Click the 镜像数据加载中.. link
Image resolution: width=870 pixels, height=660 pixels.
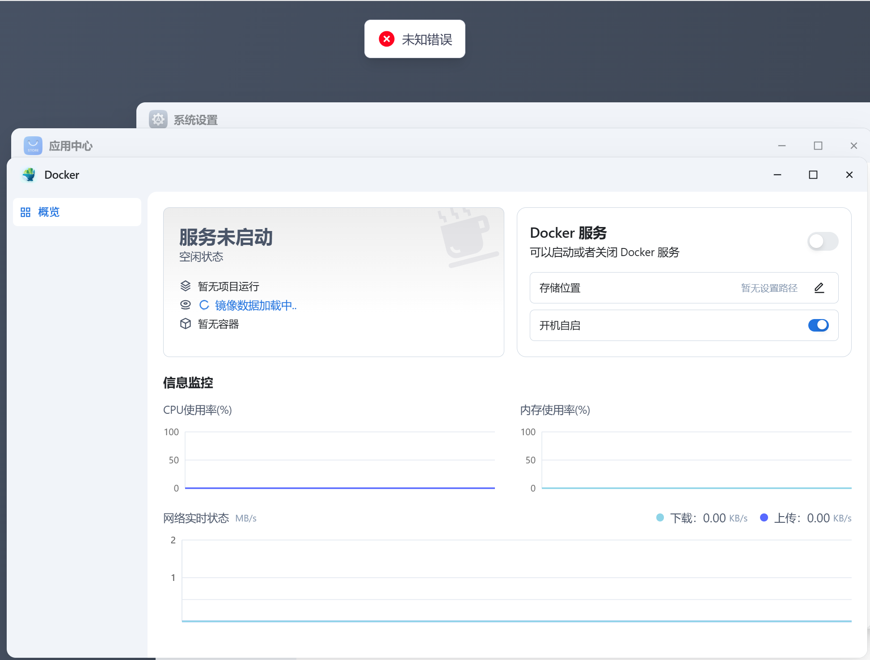coord(256,305)
